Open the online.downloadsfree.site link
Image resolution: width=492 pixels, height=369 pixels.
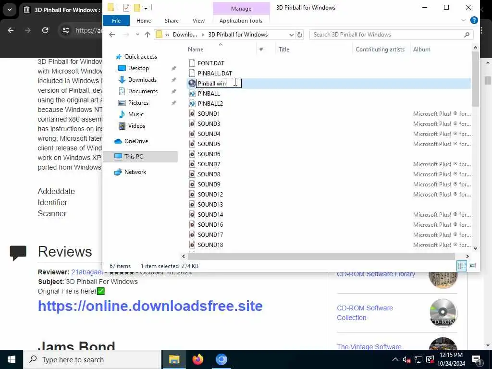(x=150, y=306)
